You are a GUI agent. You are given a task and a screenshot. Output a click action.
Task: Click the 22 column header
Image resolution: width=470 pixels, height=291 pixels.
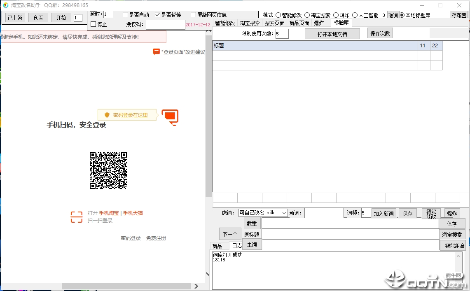(437, 46)
